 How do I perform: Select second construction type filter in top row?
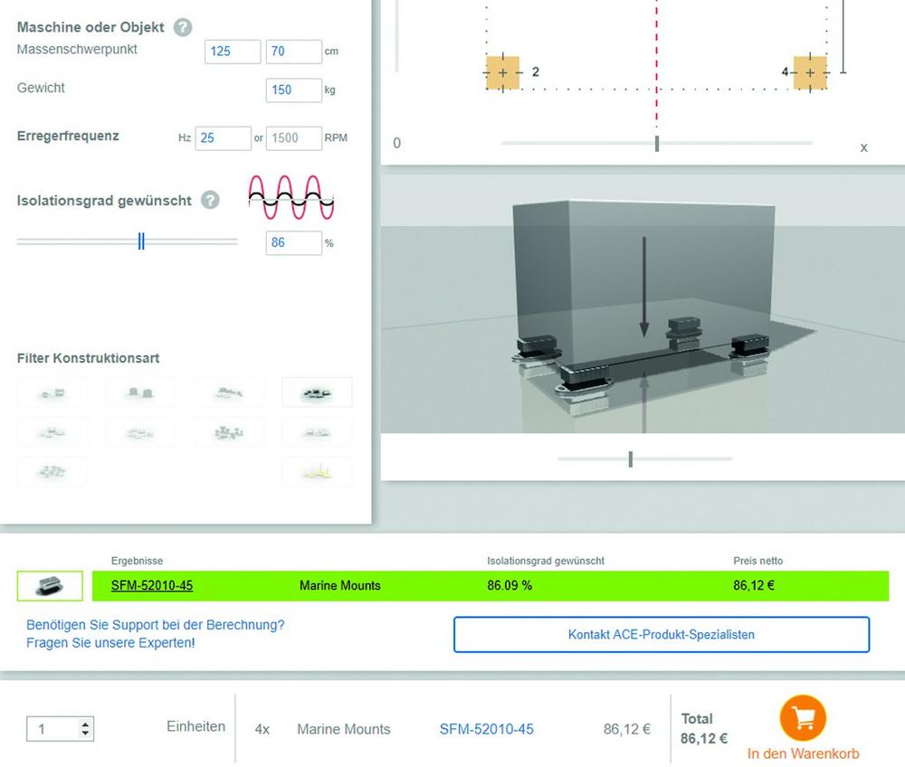point(140,393)
